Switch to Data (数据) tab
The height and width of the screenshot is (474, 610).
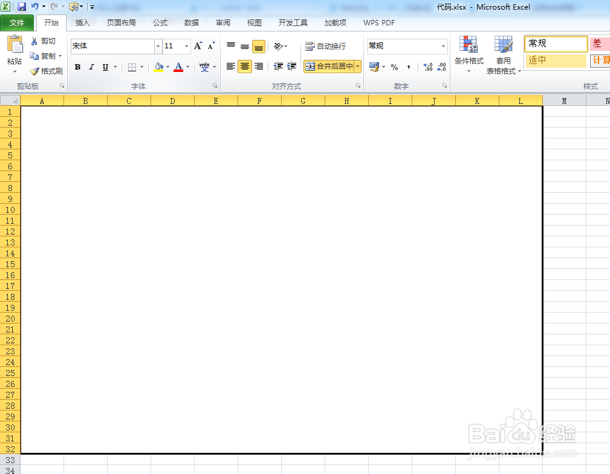192,23
